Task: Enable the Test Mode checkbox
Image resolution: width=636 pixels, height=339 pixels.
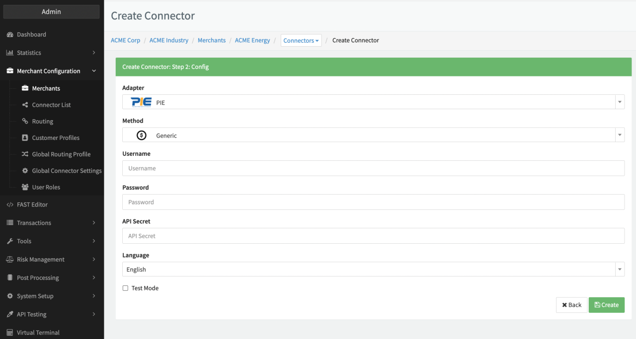Action: [125, 288]
